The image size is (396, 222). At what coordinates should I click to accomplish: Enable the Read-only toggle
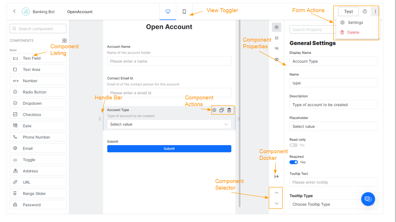(294, 145)
